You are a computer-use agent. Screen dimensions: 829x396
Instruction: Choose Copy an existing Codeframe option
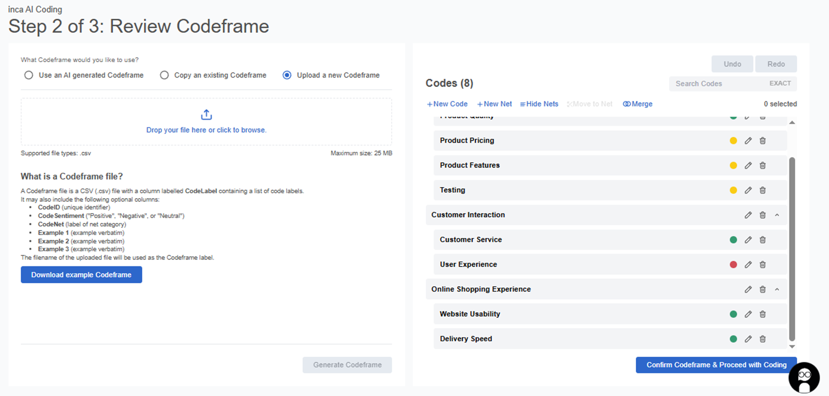click(164, 75)
